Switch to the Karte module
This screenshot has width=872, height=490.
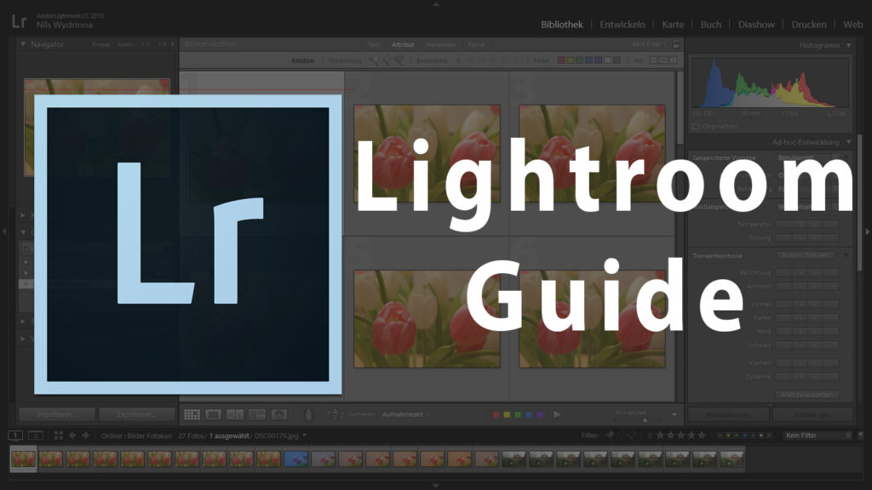tap(673, 25)
